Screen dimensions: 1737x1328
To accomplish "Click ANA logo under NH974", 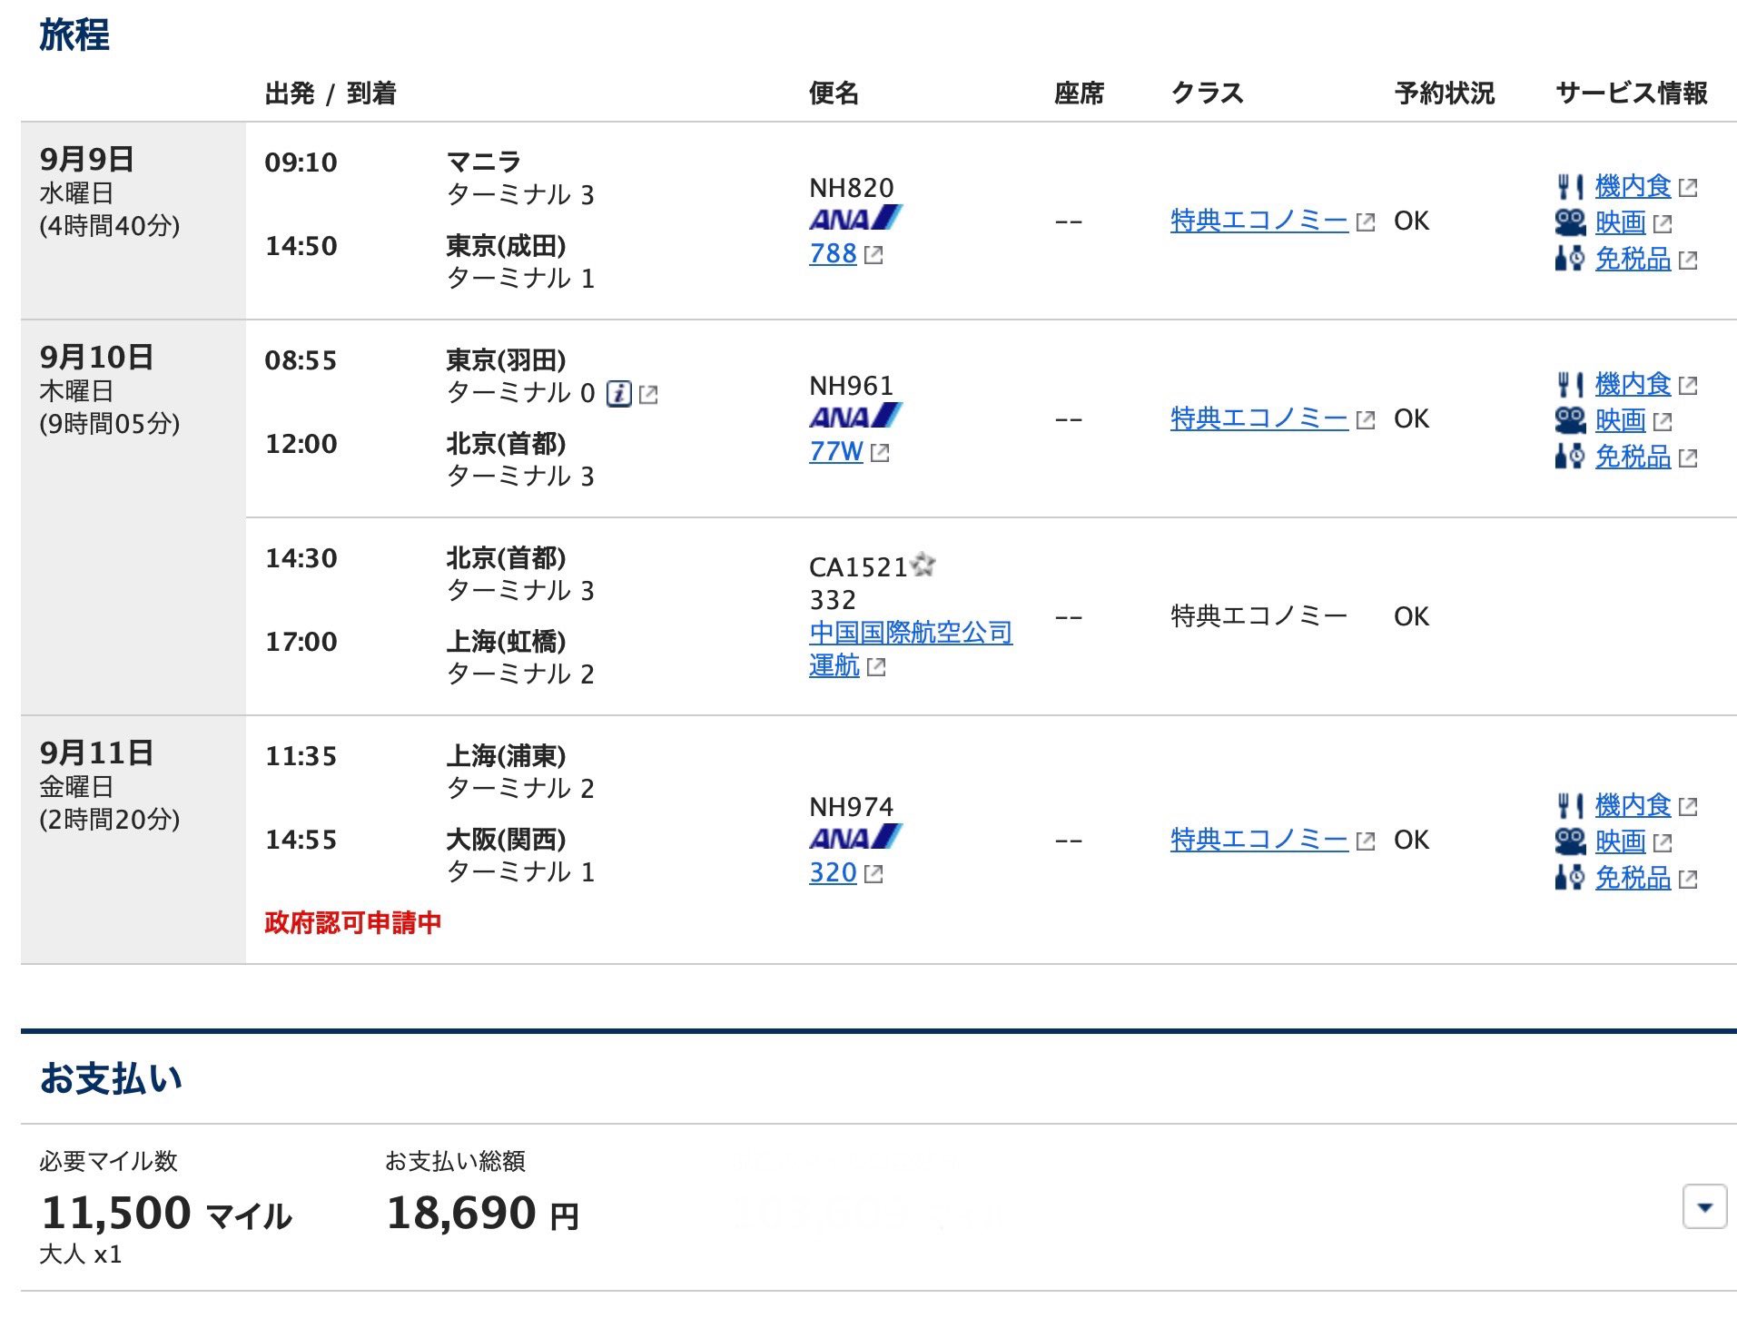I will point(855,838).
